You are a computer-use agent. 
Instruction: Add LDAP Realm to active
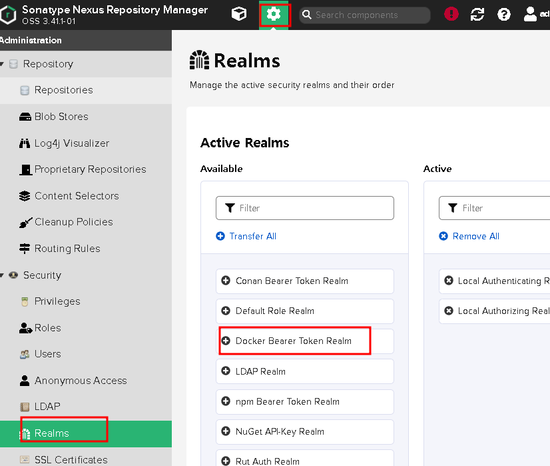pyautogui.click(x=304, y=371)
